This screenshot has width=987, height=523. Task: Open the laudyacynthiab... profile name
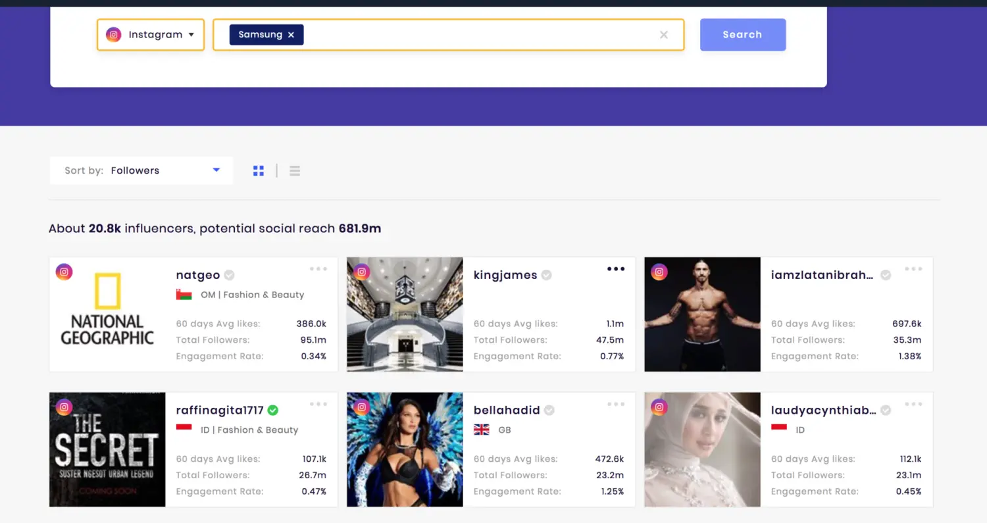pos(823,410)
